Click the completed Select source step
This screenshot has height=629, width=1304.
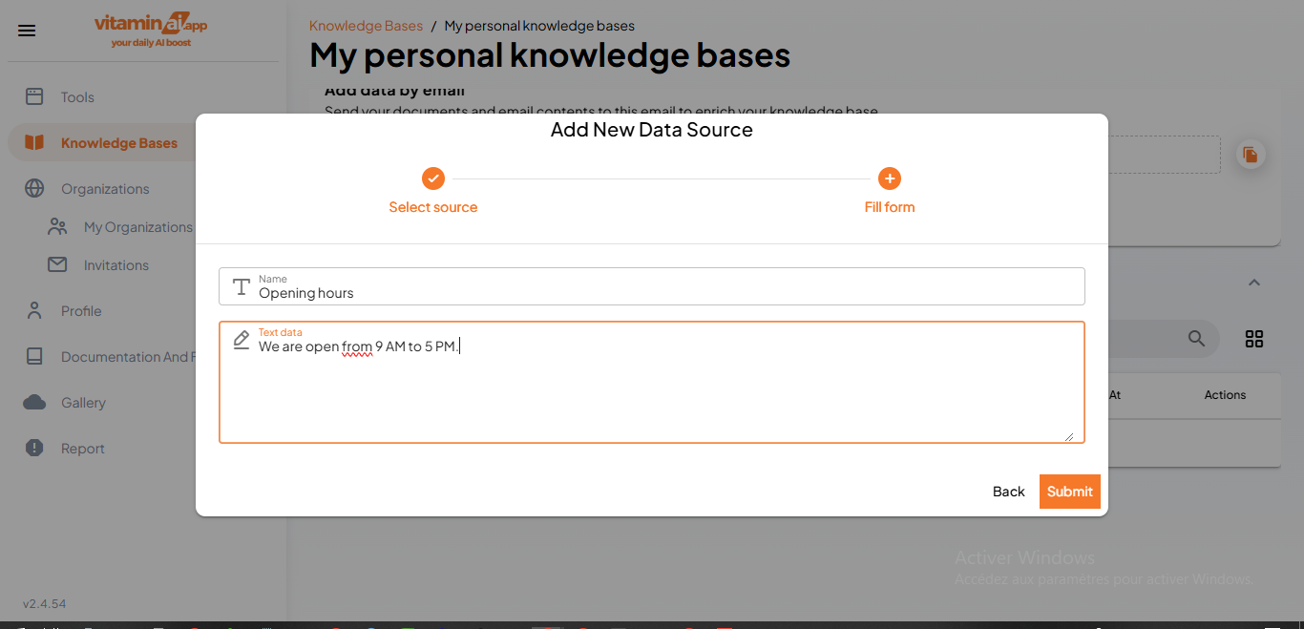[x=432, y=178]
